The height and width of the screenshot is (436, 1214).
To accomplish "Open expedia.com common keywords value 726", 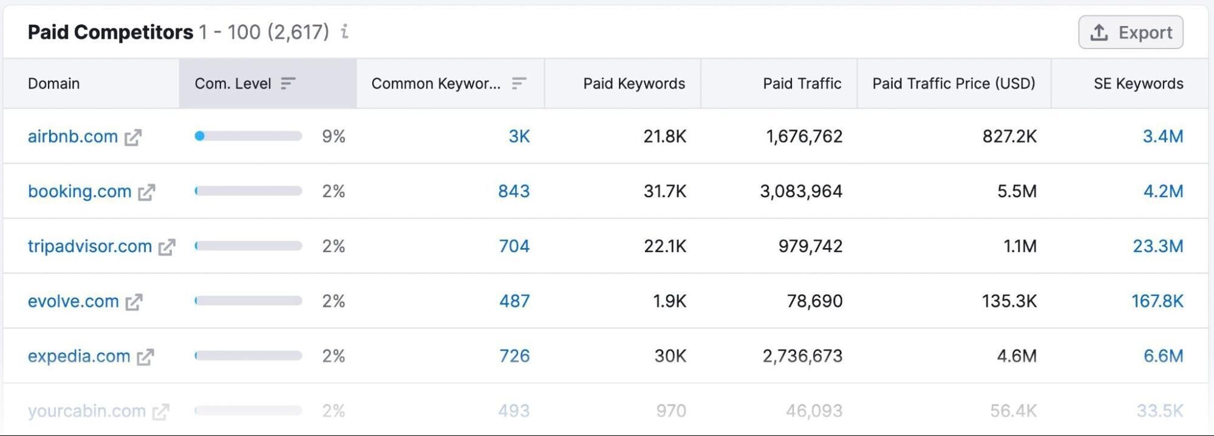I will (514, 356).
